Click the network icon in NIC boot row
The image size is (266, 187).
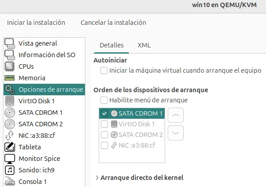pos(114,145)
